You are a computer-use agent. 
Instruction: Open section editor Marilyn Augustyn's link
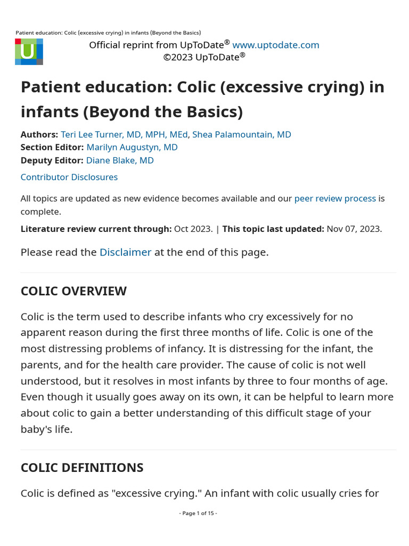coord(132,147)
